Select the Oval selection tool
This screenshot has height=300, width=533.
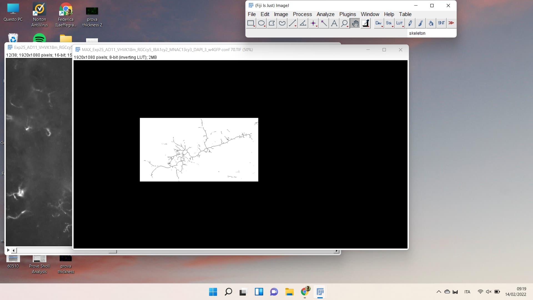tap(261, 23)
